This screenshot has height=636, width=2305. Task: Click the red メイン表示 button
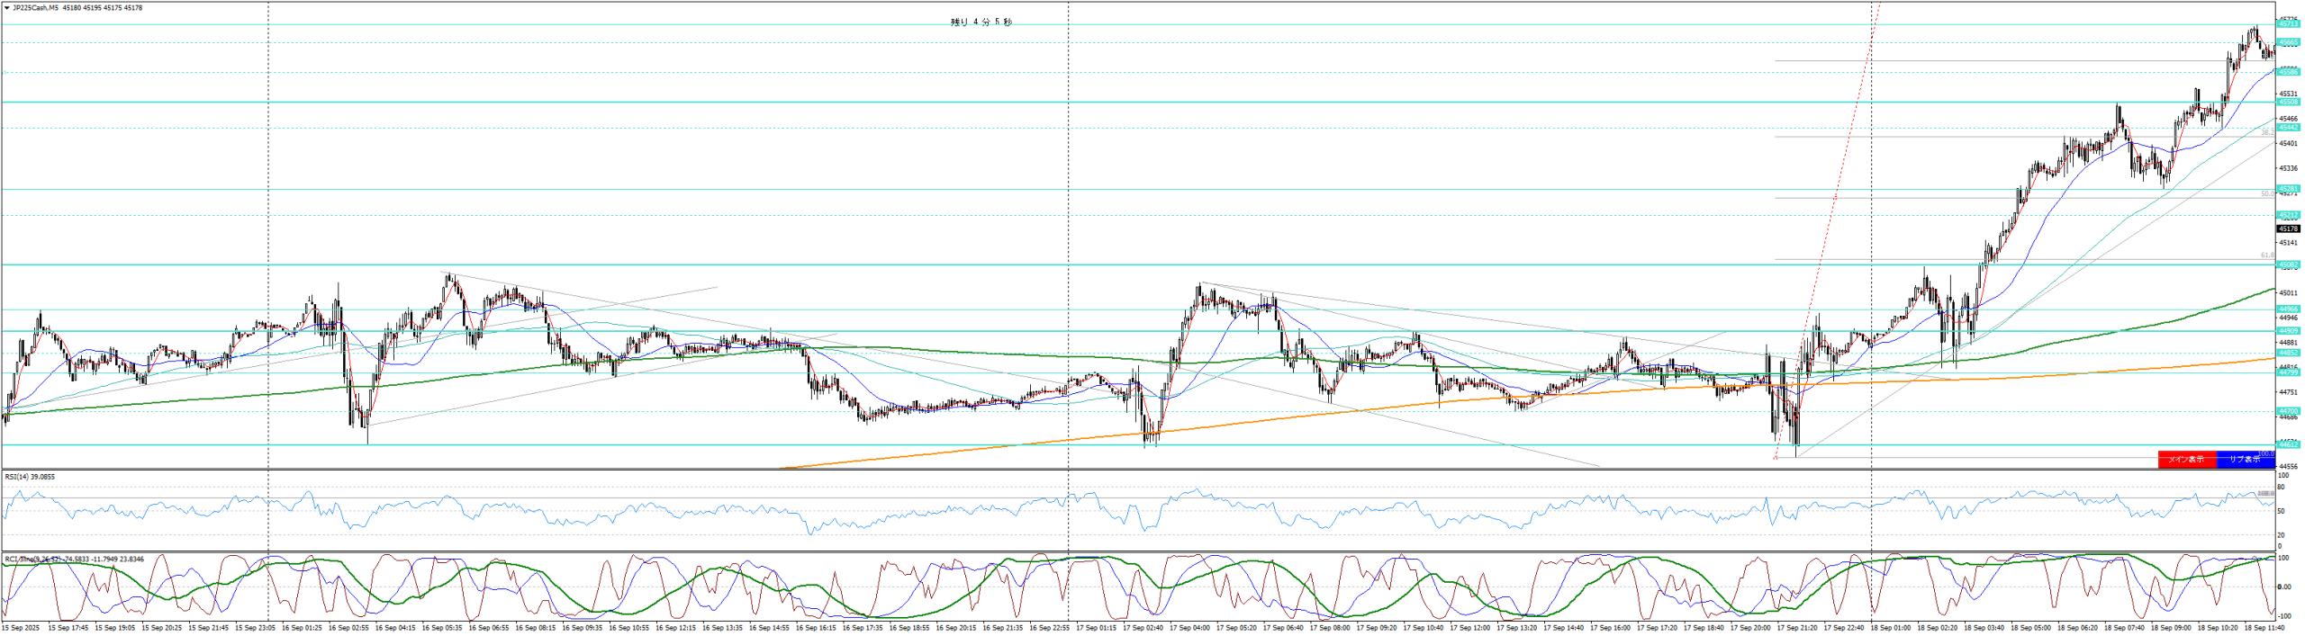coord(2186,460)
